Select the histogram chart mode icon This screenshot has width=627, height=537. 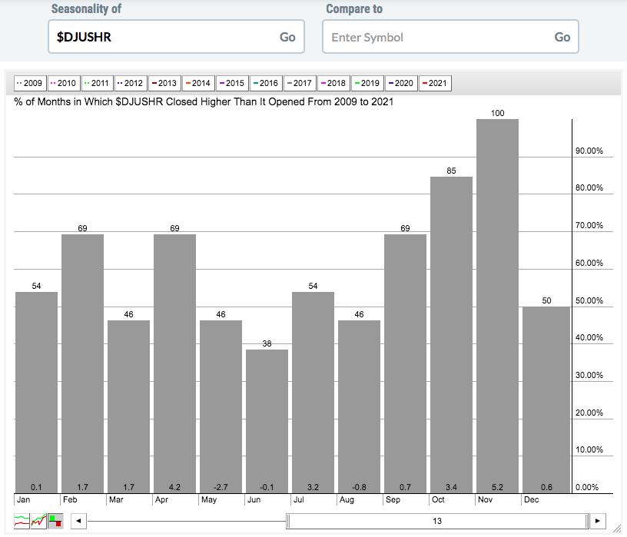pyautogui.click(x=55, y=521)
